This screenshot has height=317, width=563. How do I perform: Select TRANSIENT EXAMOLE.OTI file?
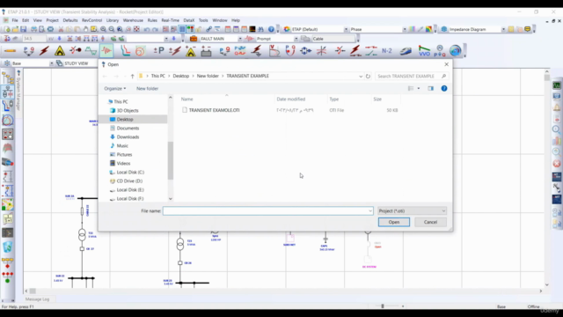(x=215, y=110)
